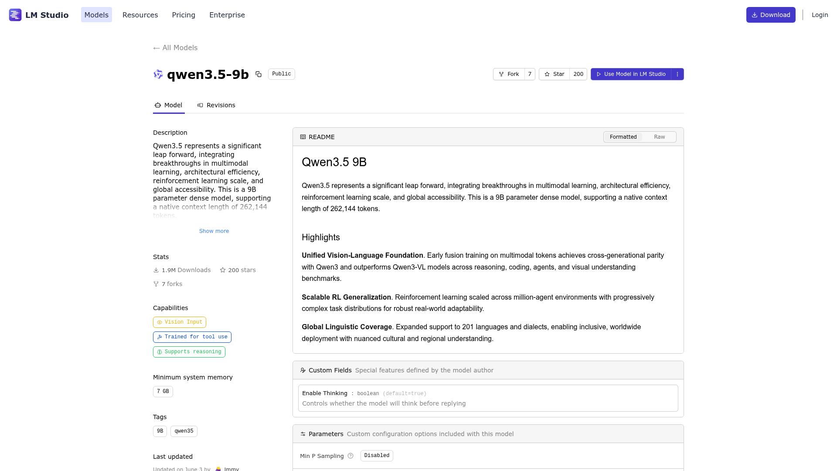Screen dimensions: 837x471
Task: Click the README book icon
Action: [303, 137]
